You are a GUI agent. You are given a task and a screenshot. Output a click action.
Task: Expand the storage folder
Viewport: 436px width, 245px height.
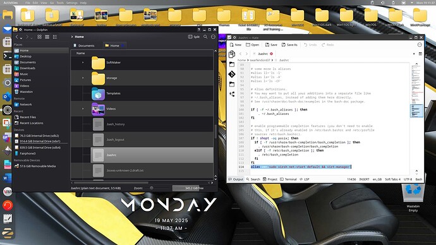click(83, 78)
